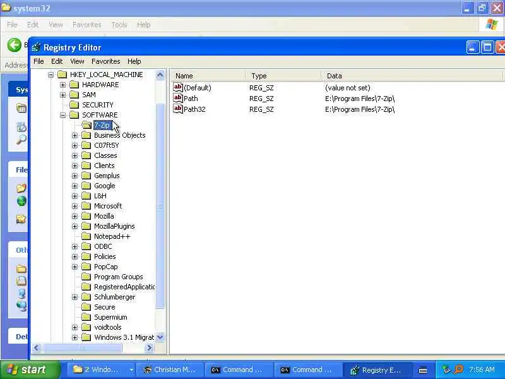Click the open 7-Zip folder icon
Image resolution: width=505 pixels, height=379 pixels.
point(86,125)
